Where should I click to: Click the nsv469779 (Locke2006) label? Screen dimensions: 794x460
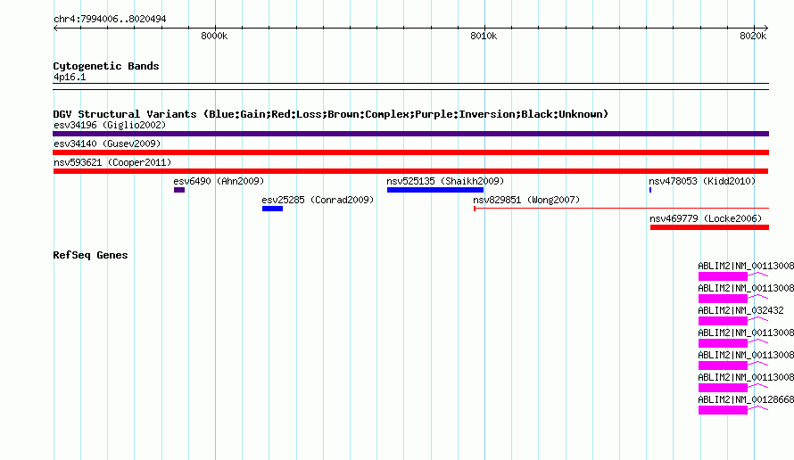(x=706, y=218)
